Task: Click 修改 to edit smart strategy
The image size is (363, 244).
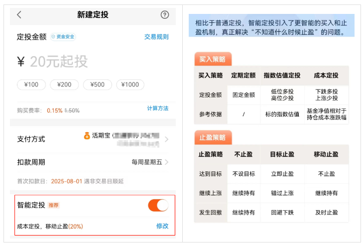Action: 162,226
